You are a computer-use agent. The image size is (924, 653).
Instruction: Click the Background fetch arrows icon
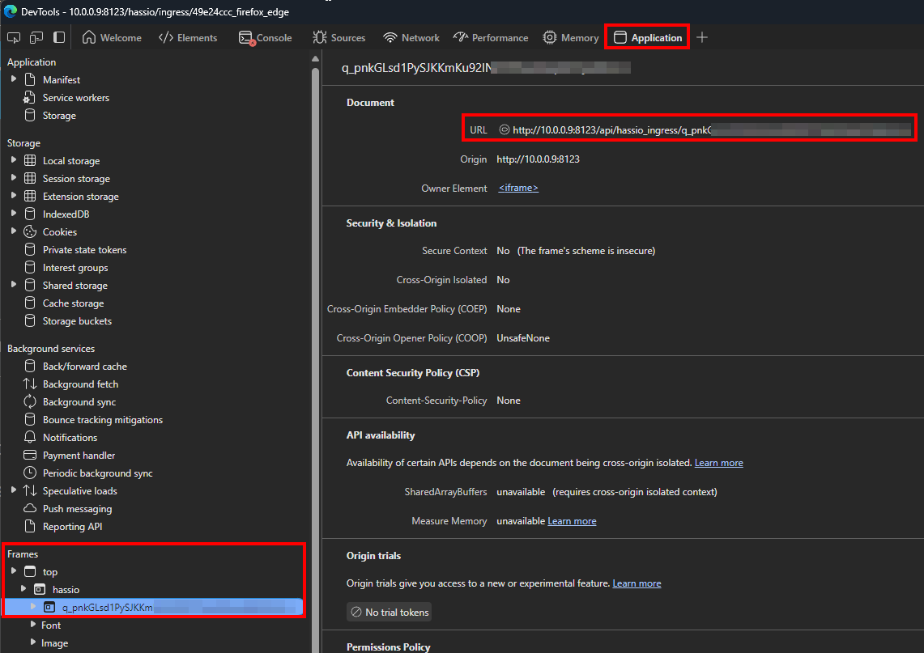[x=30, y=384]
